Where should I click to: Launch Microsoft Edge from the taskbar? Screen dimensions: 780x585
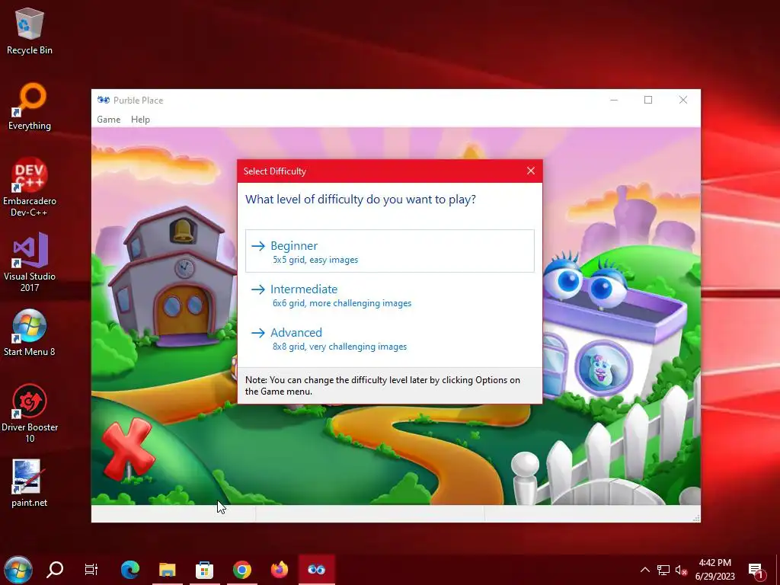point(130,570)
